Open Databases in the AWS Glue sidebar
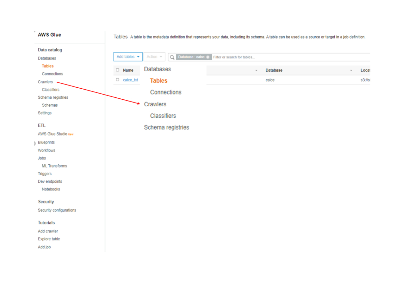Viewport: 408px width, 287px height. coord(47,58)
